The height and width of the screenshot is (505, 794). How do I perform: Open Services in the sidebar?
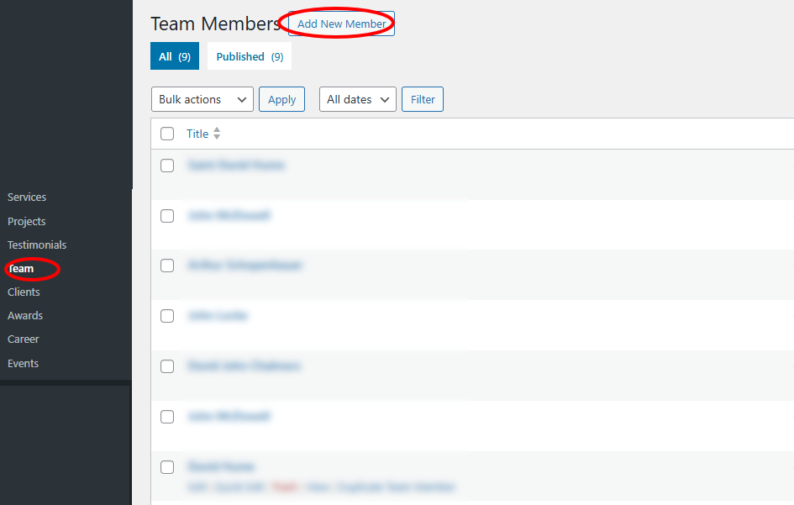pyautogui.click(x=27, y=197)
